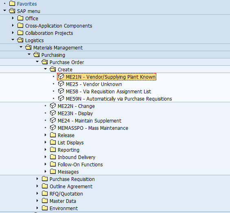Click the Purchase Order open-folder icon

(x=45, y=62)
